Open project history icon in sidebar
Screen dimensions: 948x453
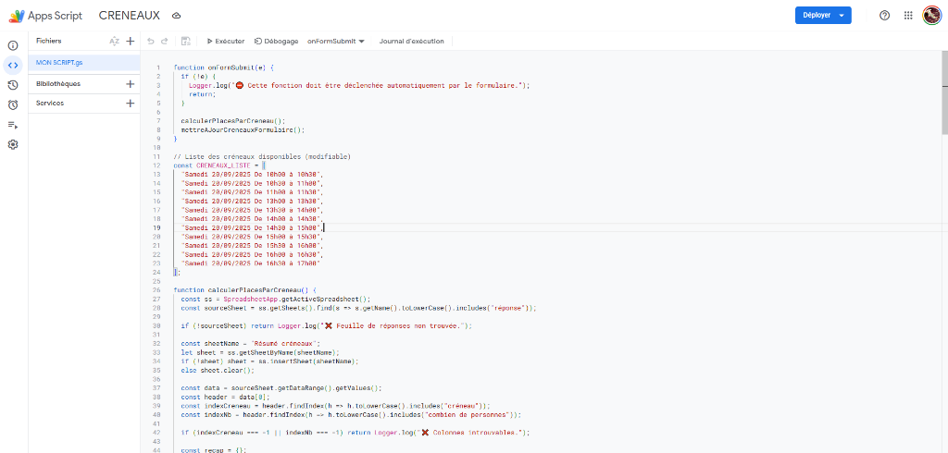(13, 85)
